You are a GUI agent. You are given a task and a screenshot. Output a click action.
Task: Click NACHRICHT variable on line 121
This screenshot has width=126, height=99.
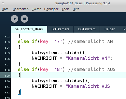(x=44, y=86)
